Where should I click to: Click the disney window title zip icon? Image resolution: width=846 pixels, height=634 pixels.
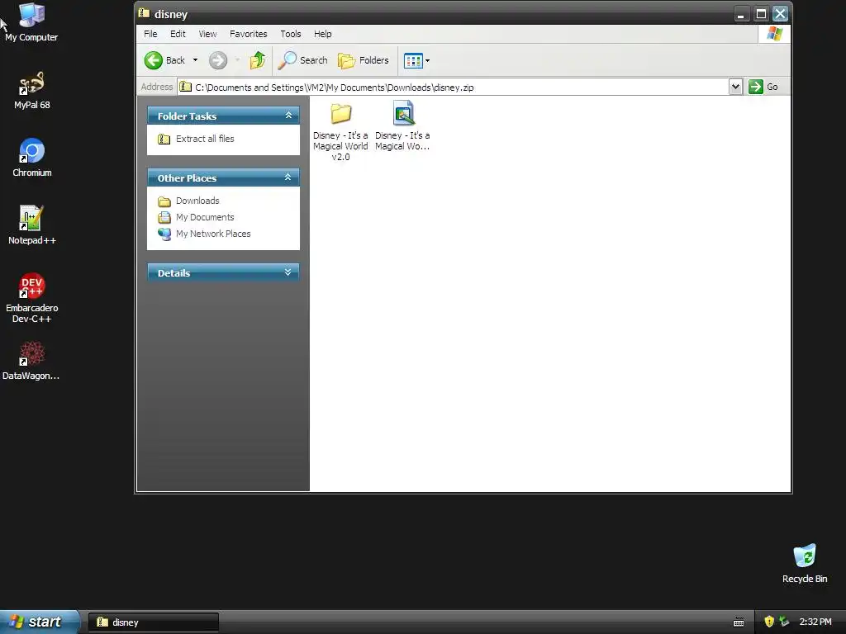(144, 13)
